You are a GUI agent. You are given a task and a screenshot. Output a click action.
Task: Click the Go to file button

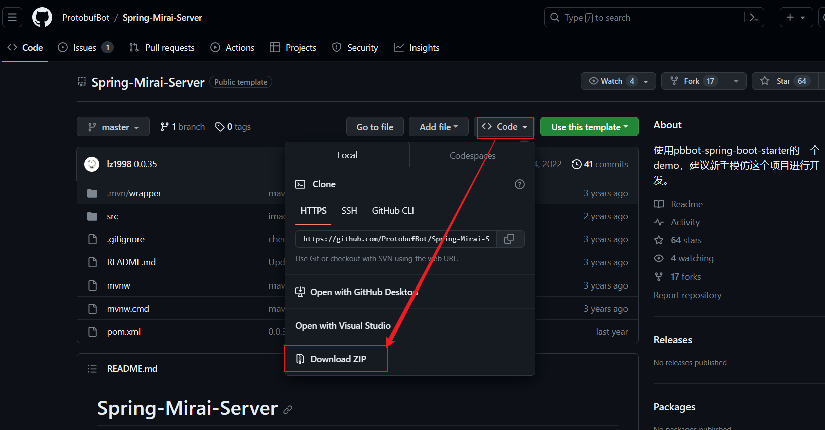(x=375, y=127)
